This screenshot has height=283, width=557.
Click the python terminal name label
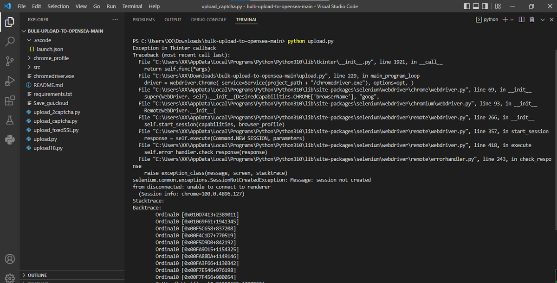[x=491, y=19]
